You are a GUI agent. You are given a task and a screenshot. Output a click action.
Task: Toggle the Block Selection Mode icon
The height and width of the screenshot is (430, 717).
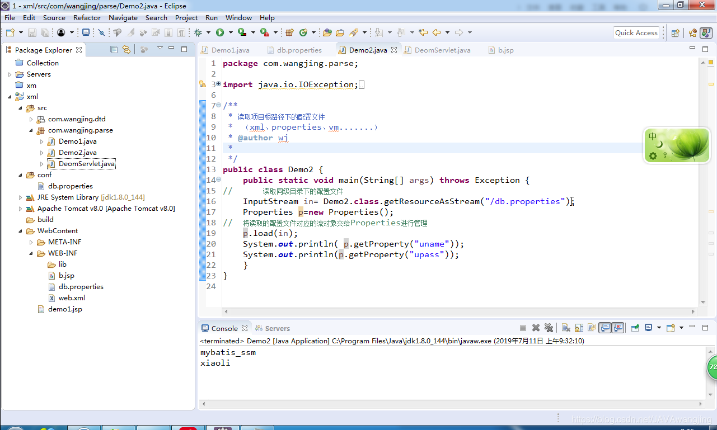(168, 32)
